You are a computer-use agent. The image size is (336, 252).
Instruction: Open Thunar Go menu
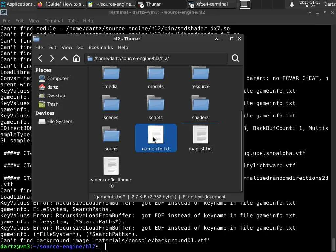click(x=80, y=47)
